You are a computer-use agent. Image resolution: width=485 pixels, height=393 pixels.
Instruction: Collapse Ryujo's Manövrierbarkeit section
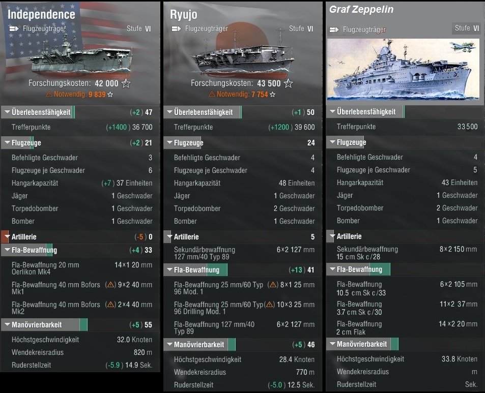click(168, 345)
